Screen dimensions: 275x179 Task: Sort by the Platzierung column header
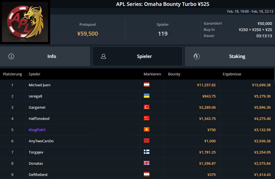tap(12, 74)
